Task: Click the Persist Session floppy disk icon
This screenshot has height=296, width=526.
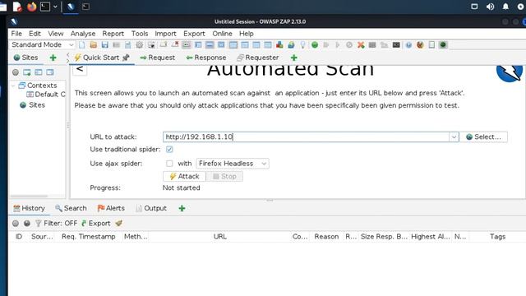Action: point(104,44)
